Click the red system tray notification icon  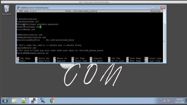165,101
